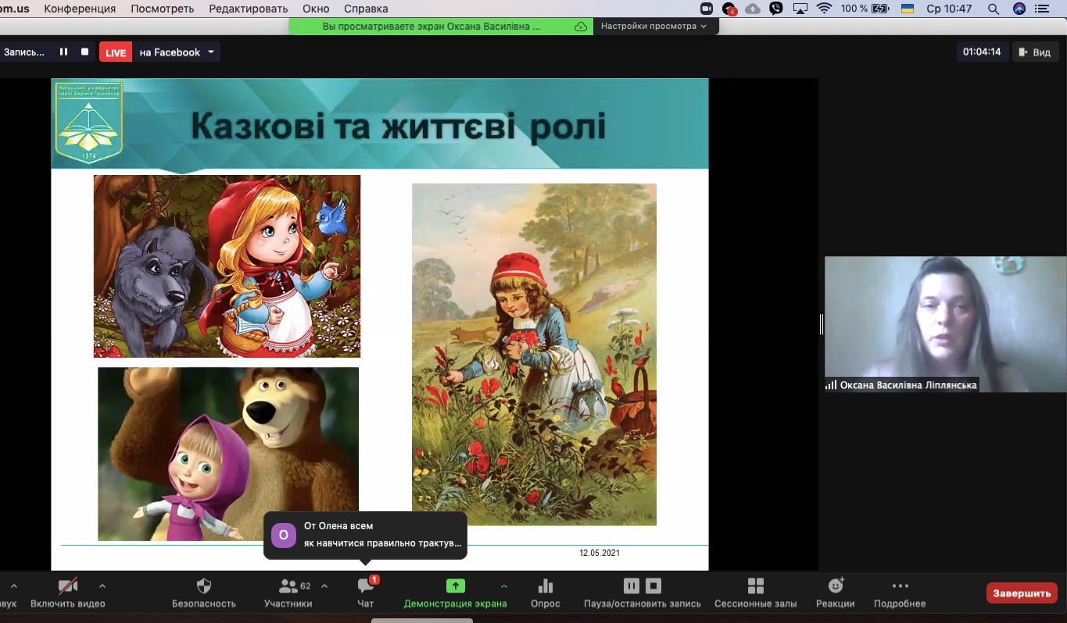Open the Polls (Опрос) icon
The height and width of the screenshot is (623, 1067).
pos(545,586)
